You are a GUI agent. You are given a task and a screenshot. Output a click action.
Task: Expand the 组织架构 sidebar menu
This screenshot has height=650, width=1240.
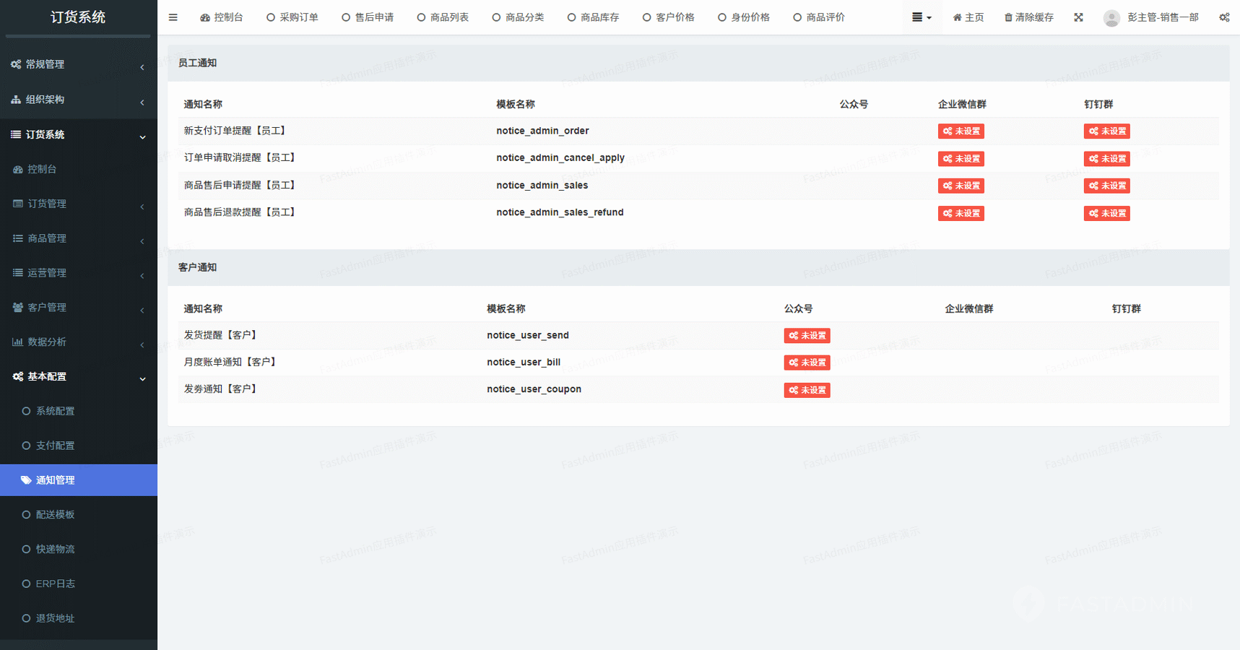(x=45, y=100)
